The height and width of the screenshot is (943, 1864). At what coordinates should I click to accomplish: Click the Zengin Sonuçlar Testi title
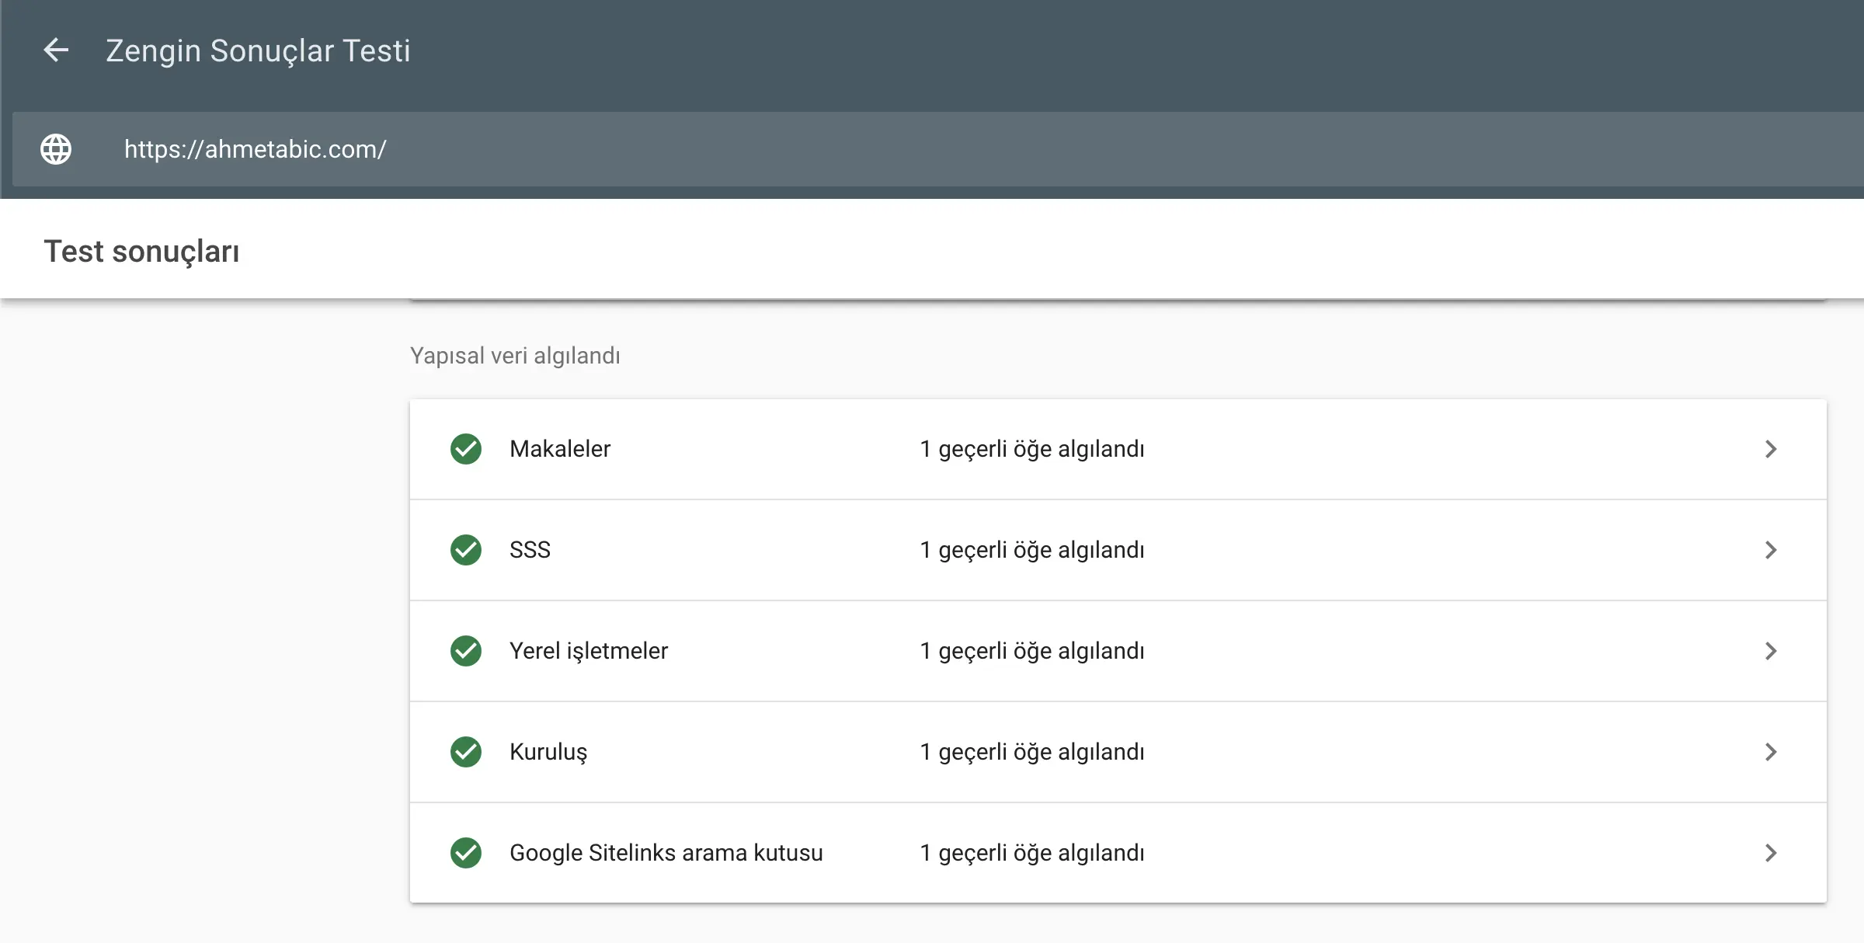coord(258,51)
